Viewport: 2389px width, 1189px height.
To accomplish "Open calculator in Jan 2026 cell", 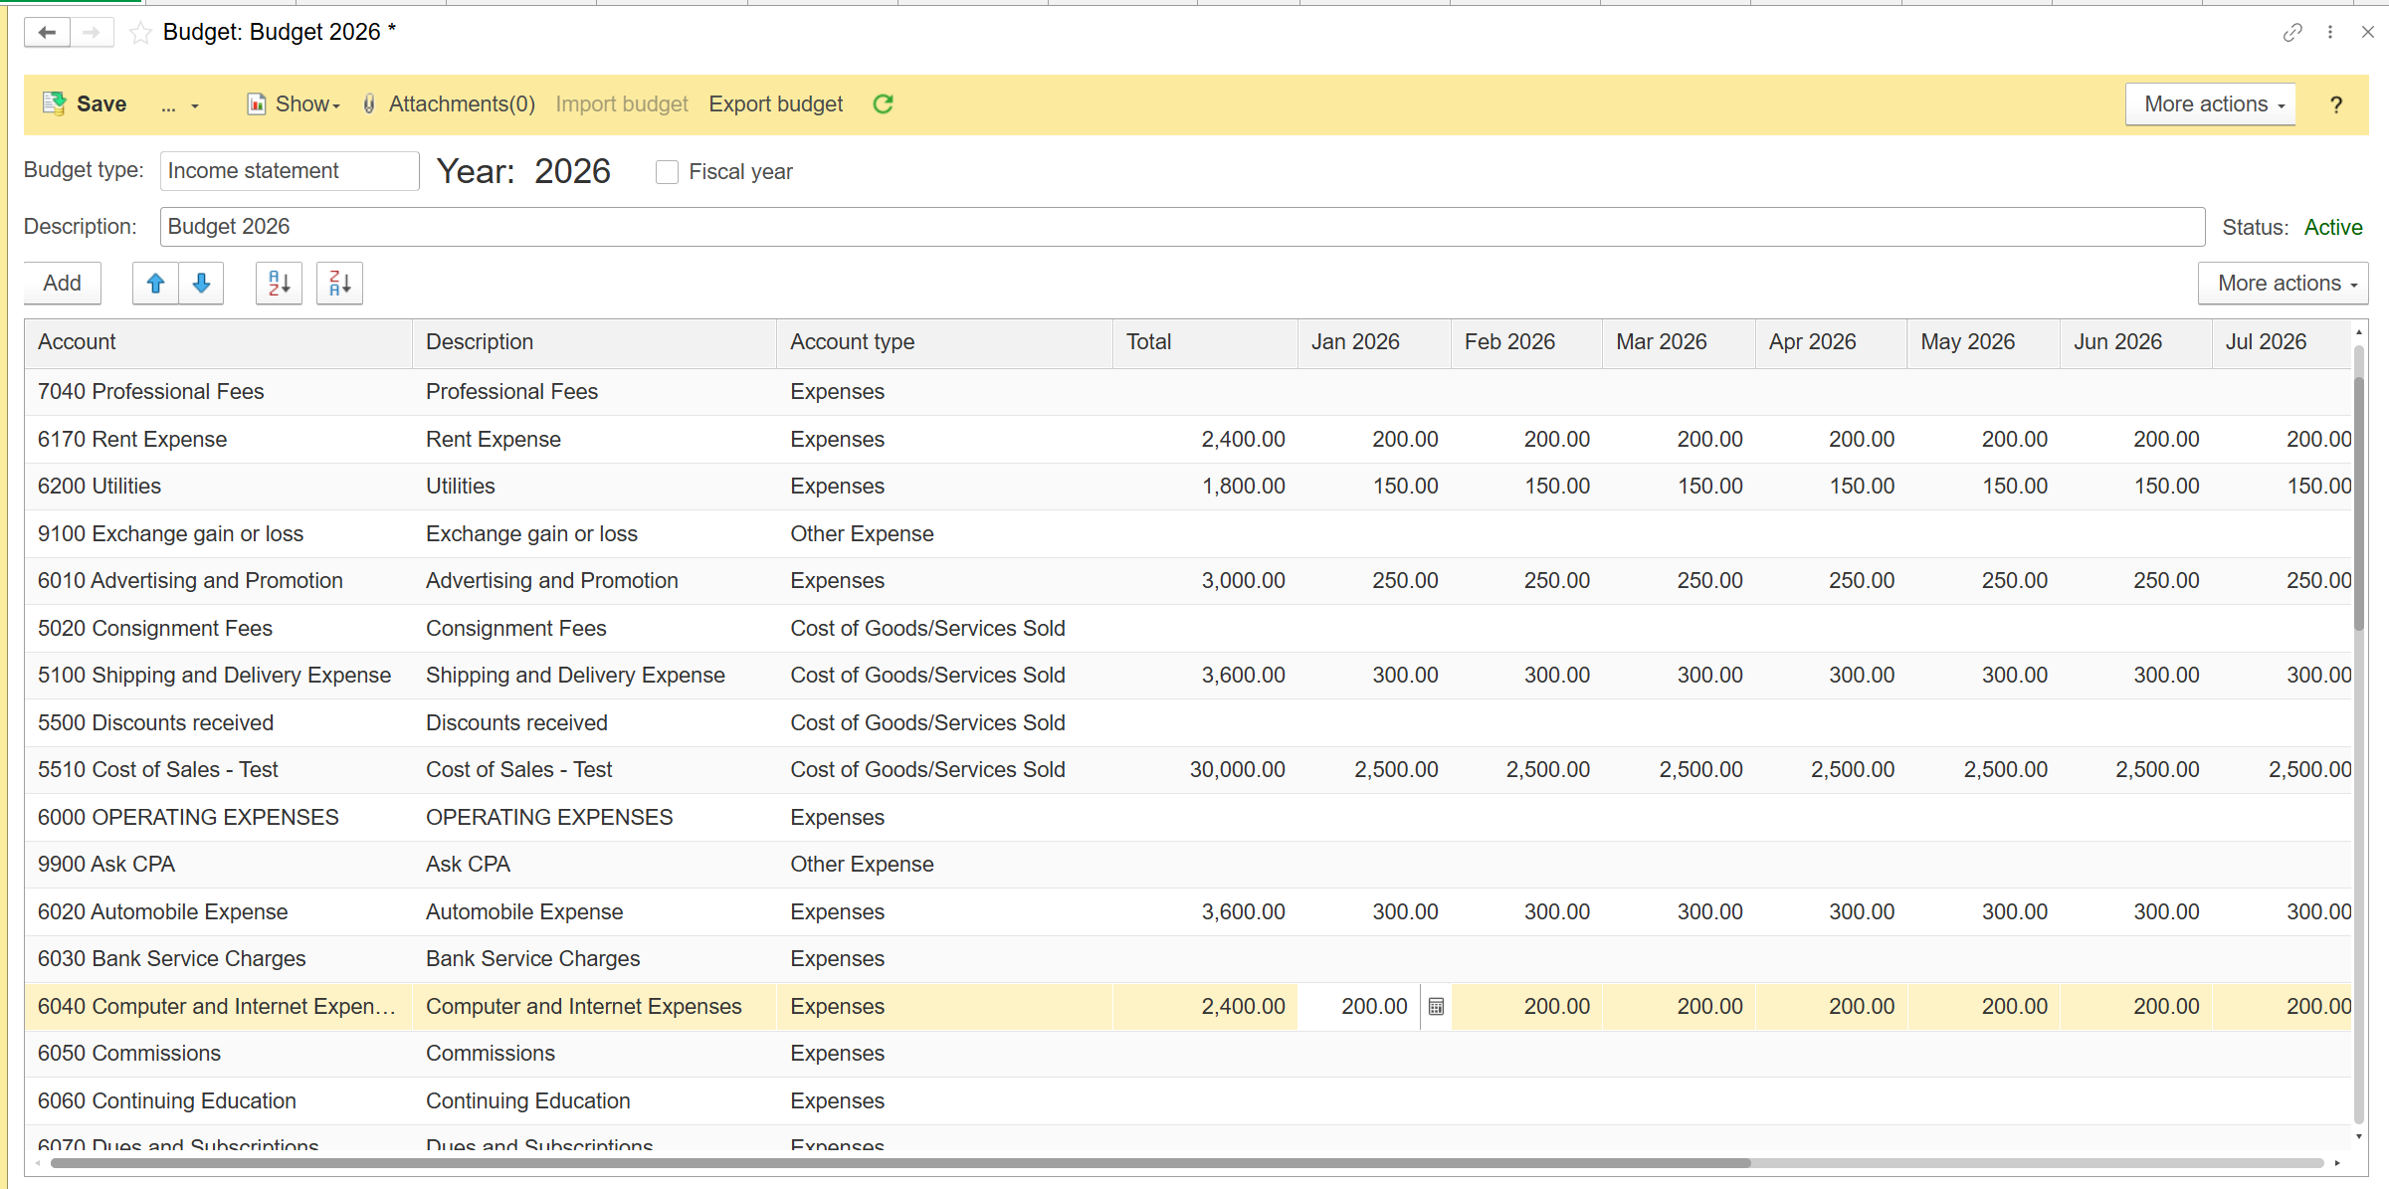I will pos(1436,1007).
